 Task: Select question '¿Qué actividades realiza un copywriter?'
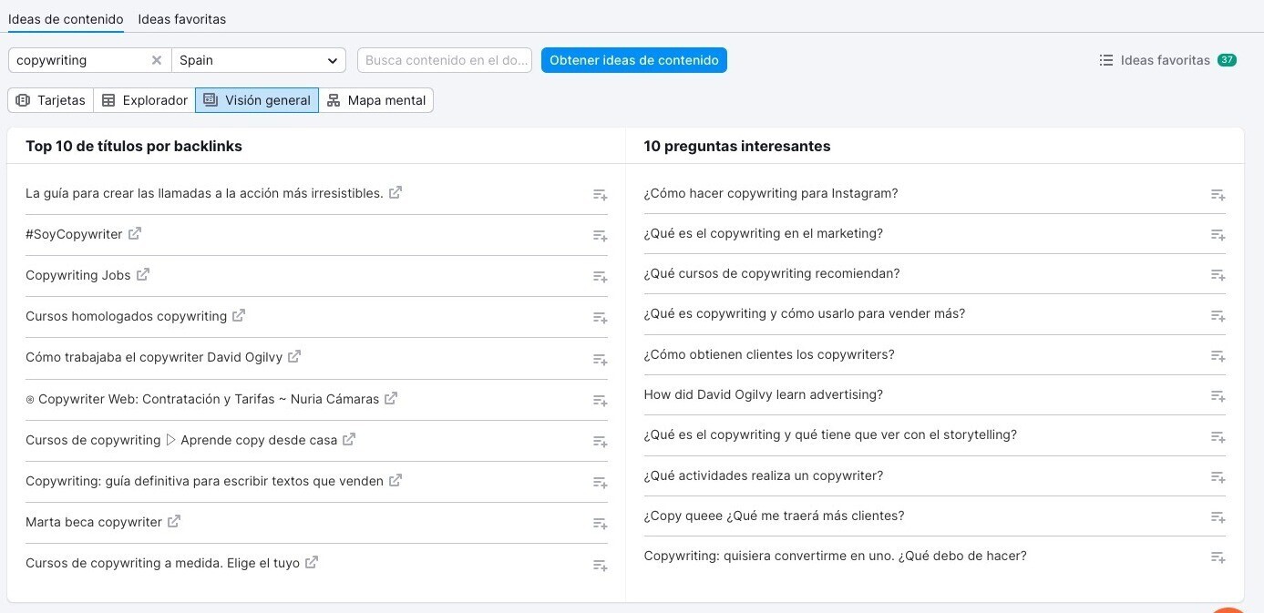point(764,475)
